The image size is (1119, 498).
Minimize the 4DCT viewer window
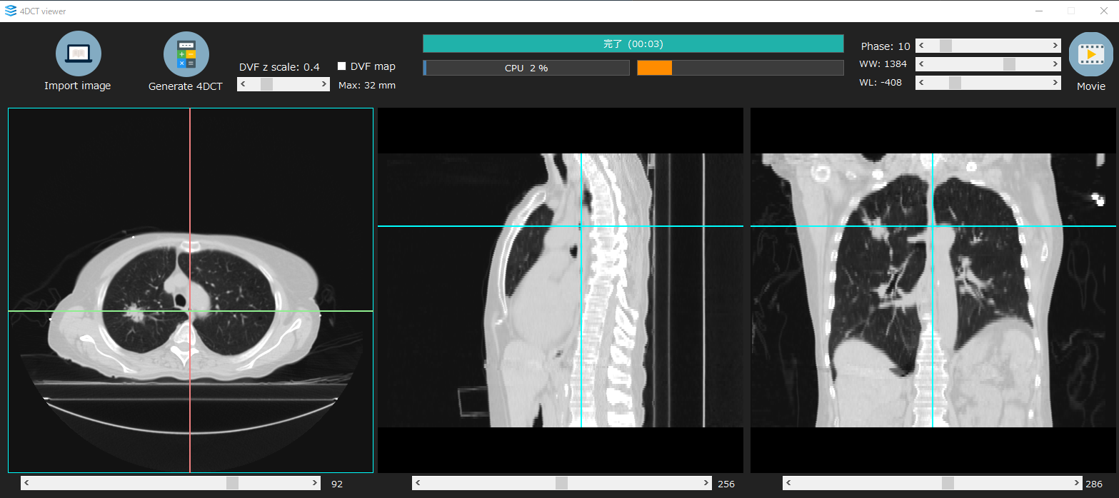(x=1038, y=11)
